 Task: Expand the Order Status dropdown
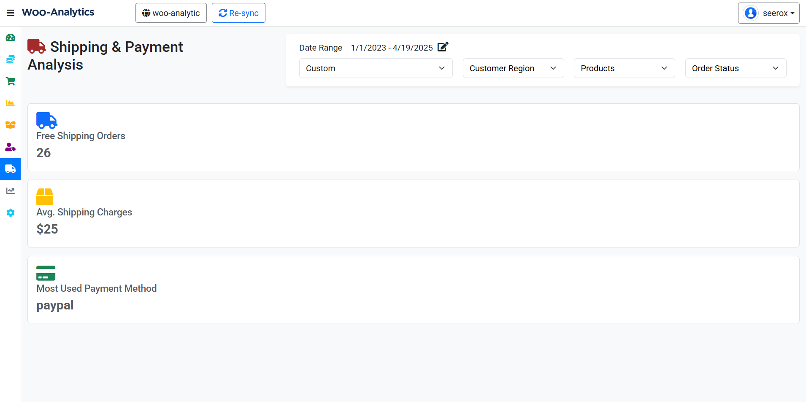pos(734,68)
